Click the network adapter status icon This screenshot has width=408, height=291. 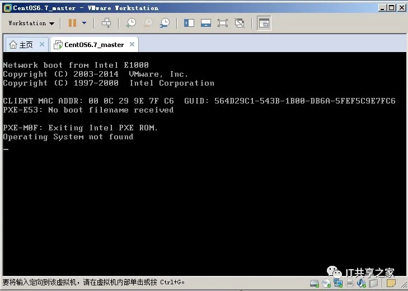338,283
